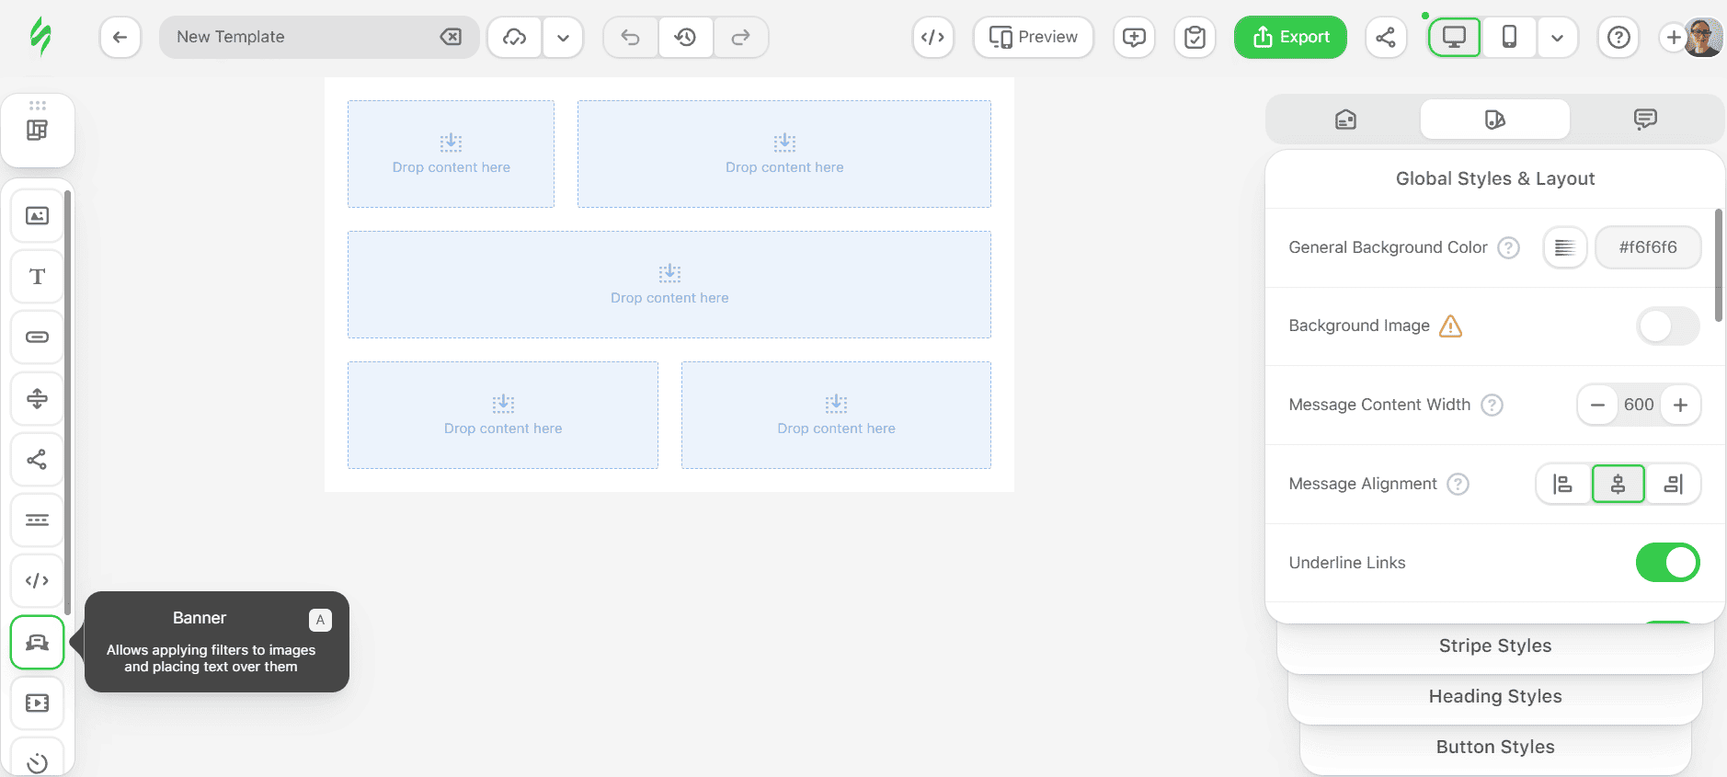This screenshot has width=1727, height=777.
Task: Expand the Heading Styles section
Action: [1495, 697]
